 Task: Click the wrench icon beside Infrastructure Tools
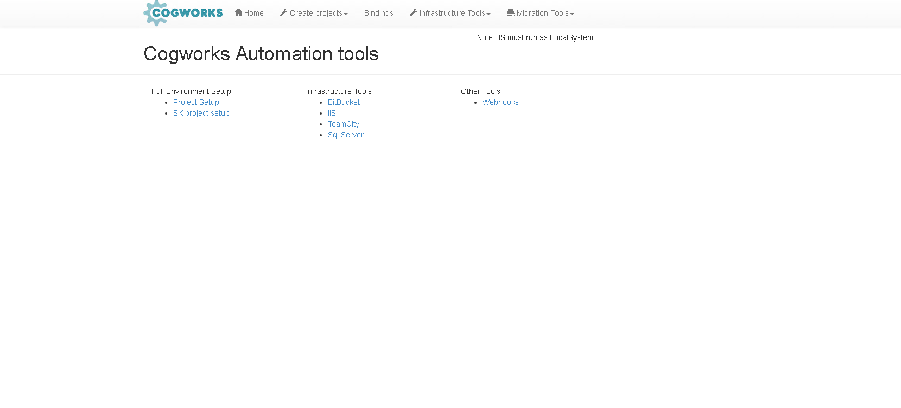click(x=413, y=12)
